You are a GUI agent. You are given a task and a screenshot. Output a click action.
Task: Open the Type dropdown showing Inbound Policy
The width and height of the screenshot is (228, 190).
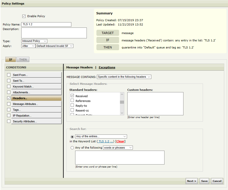(x=34, y=41)
